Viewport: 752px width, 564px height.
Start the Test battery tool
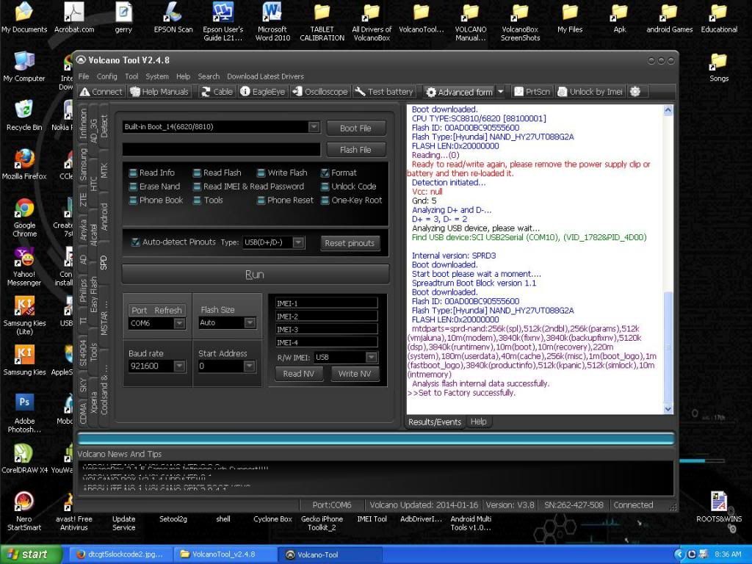click(384, 92)
